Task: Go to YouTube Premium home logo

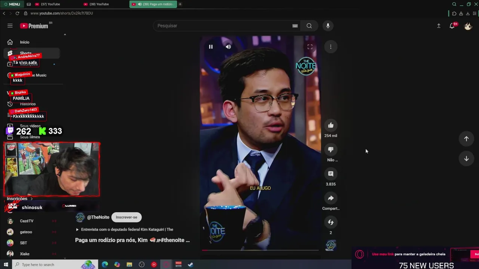Action: [x=34, y=26]
